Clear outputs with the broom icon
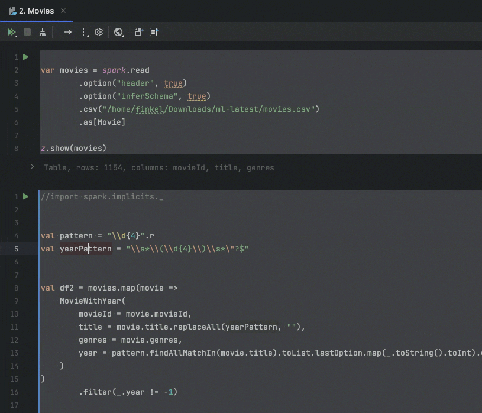This screenshot has width=482, height=413. point(43,32)
